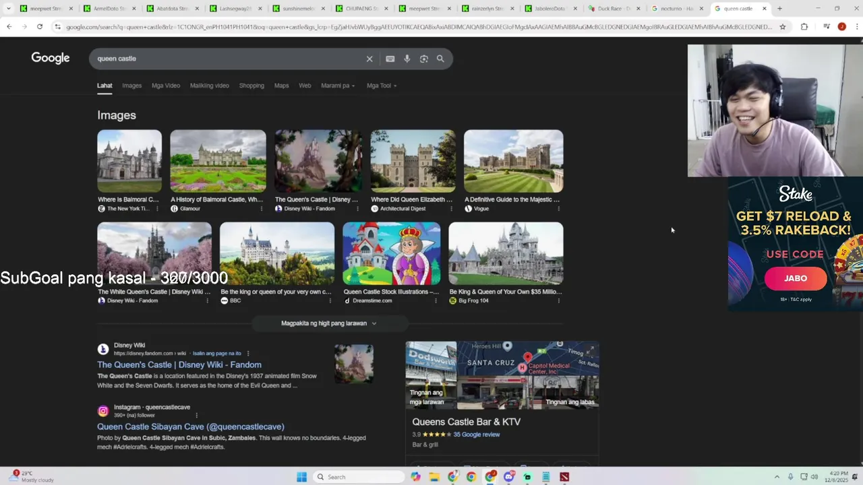Open more options for the Glamour image result
Image resolution: width=863 pixels, height=485 pixels.
click(x=262, y=209)
